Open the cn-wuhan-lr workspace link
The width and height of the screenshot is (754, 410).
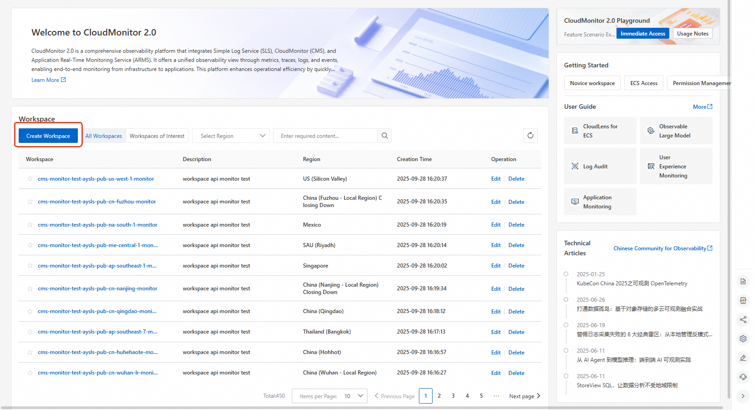(x=98, y=373)
